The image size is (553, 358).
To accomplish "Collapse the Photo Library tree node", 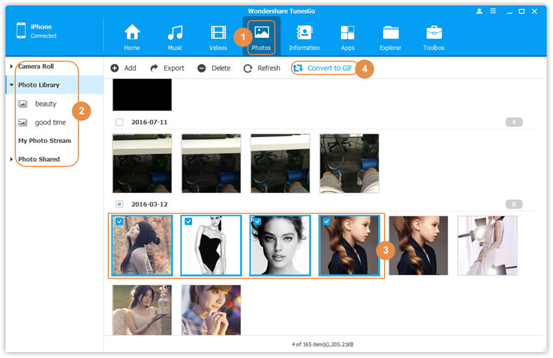I will coord(12,85).
